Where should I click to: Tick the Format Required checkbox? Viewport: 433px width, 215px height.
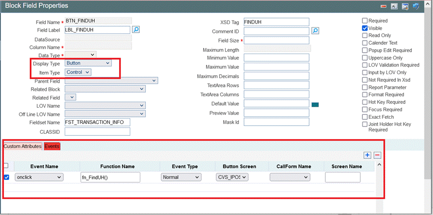click(365, 95)
